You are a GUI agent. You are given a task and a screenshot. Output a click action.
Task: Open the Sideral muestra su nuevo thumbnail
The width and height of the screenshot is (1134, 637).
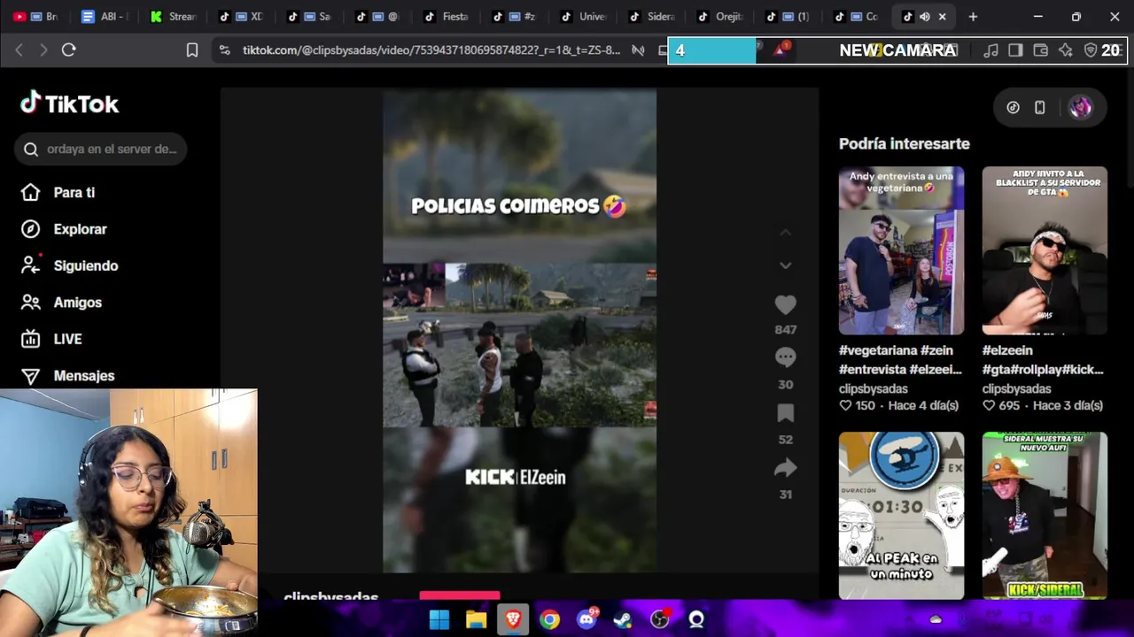tap(1045, 515)
